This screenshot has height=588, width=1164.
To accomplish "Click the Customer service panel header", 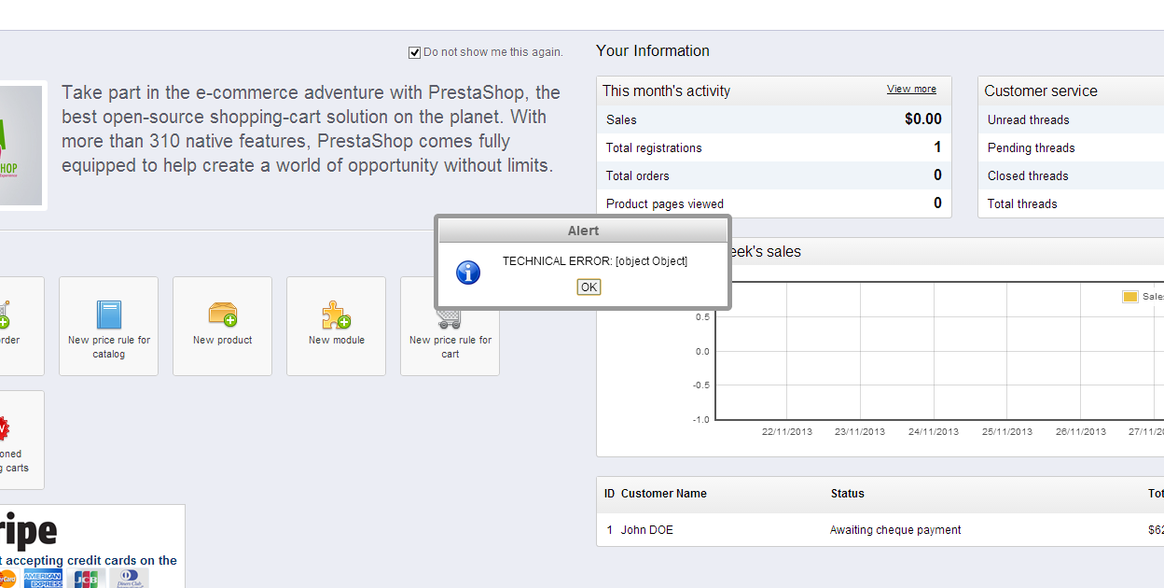I will click(x=1071, y=91).
